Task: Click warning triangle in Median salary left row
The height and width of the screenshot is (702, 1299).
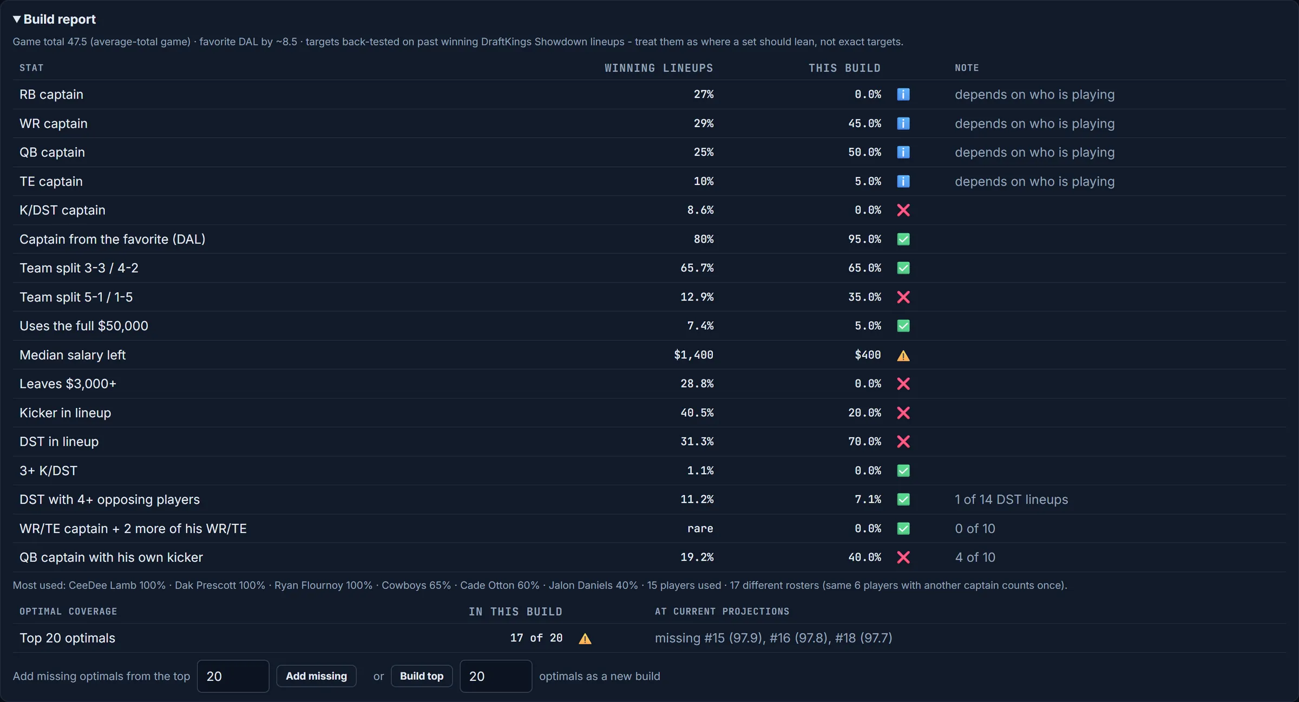Action: coord(903,355)
